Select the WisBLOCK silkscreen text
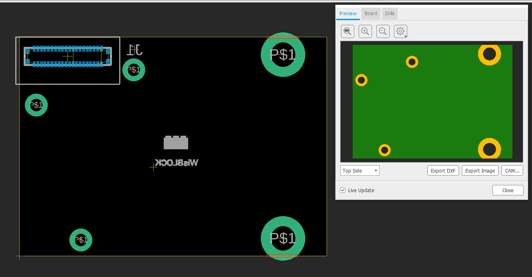The image size is (532, 277). pos(176,163)
